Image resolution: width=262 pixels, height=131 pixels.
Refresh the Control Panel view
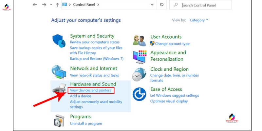(x=162, y=5)
